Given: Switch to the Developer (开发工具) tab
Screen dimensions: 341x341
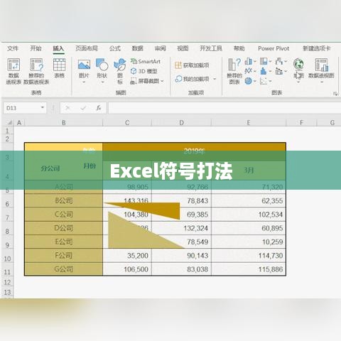Looking at the screenshot, I should pos(211,48).
